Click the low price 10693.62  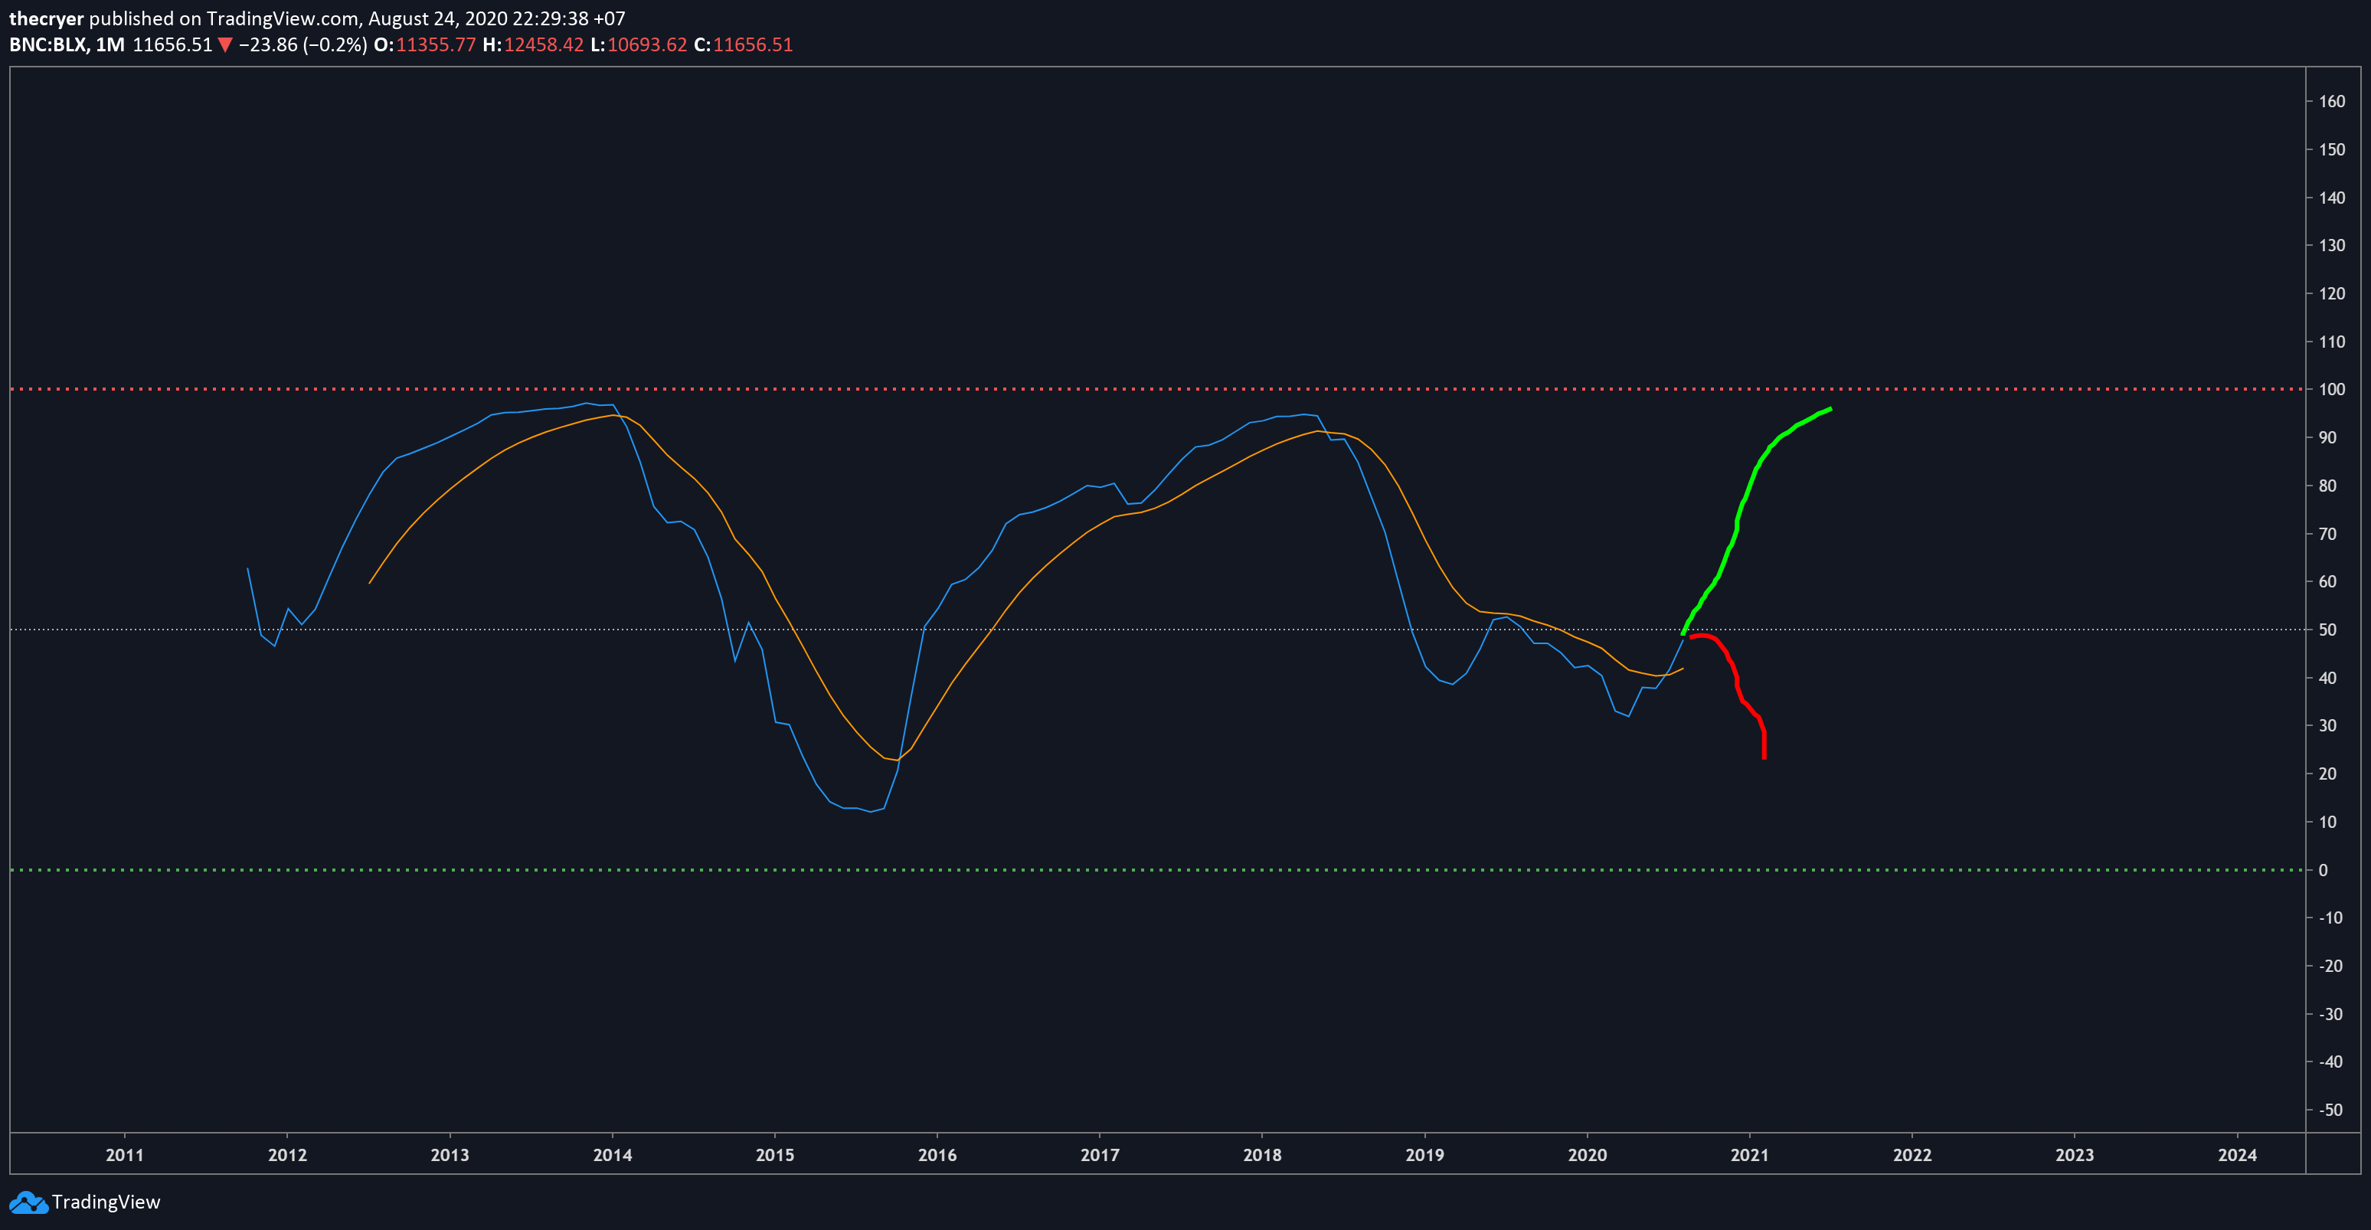click(x=647, y=45)
